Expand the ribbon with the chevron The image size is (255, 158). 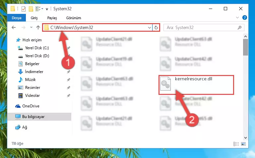coord(237,18)
